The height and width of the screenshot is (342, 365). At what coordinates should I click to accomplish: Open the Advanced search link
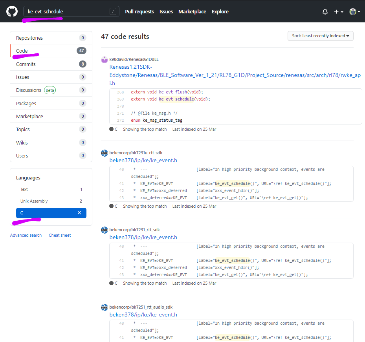(x=26, y=235)
